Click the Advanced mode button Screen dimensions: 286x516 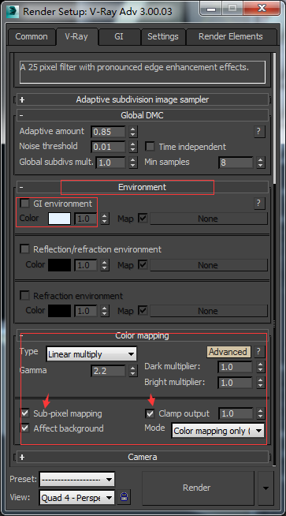coord(228,352)
